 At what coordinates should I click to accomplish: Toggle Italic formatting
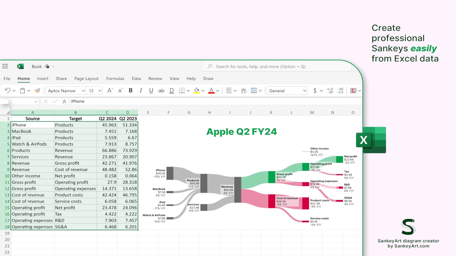141,91
